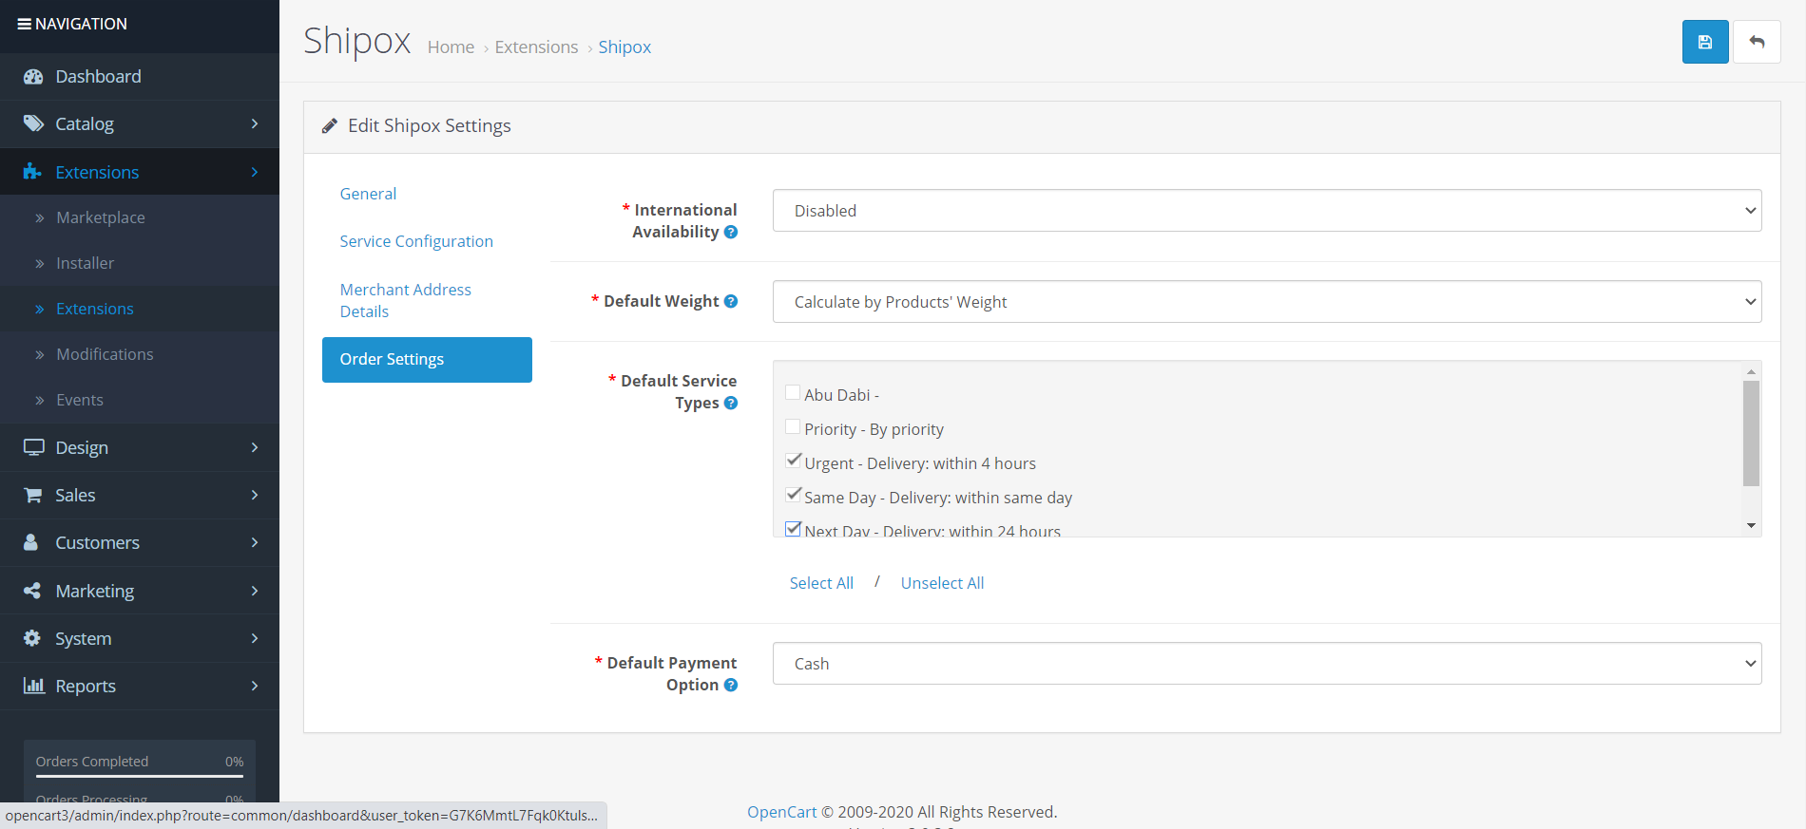
Task: Click the Dashboard gauge icon
Action: [x=33, y=77]
